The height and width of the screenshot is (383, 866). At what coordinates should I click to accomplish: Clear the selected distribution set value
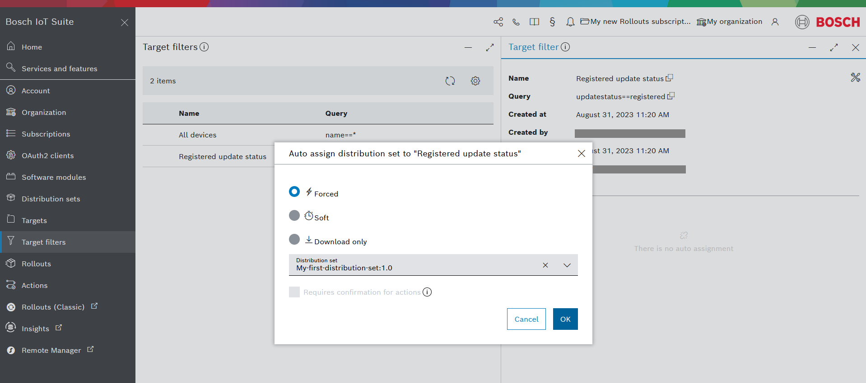point(545,265)
